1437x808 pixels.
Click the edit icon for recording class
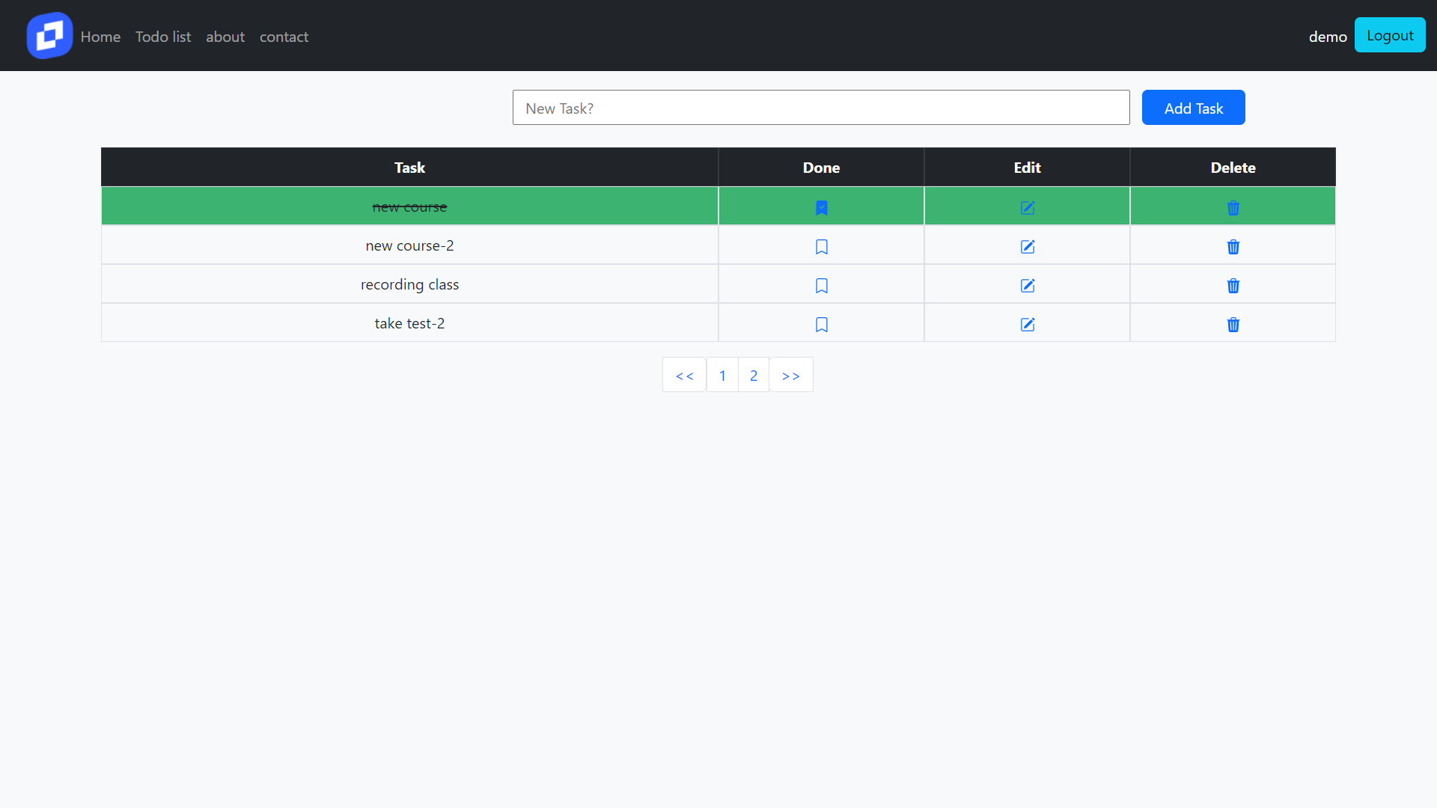tap(1027, 286)
